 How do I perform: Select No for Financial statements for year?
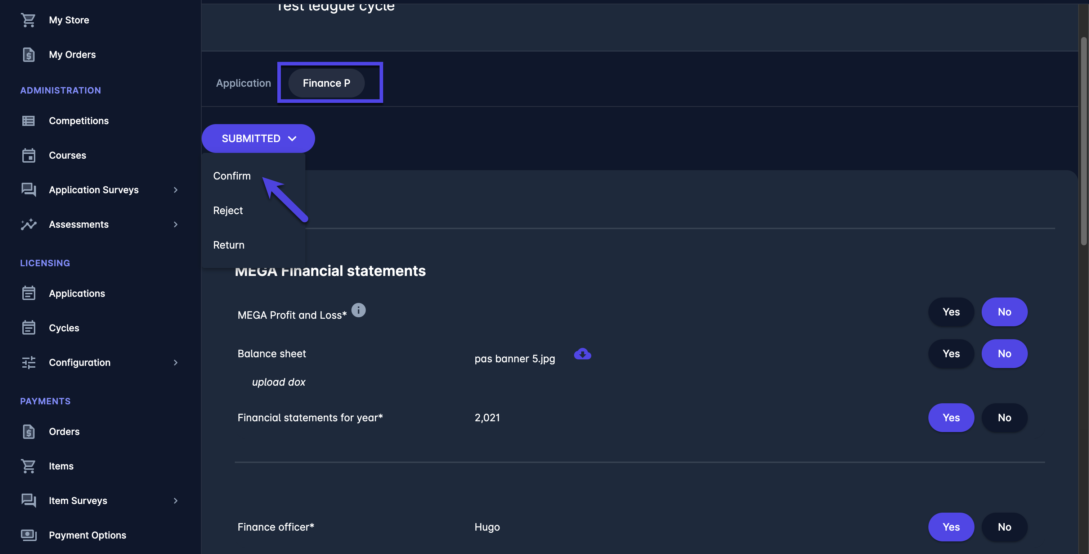1004,418
